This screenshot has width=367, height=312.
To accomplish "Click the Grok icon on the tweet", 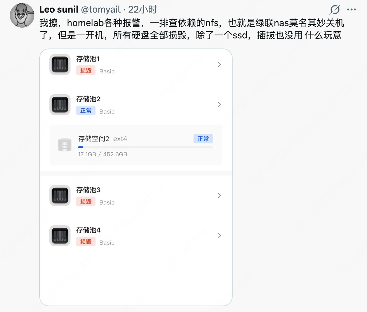I will [x=335, y=10].
